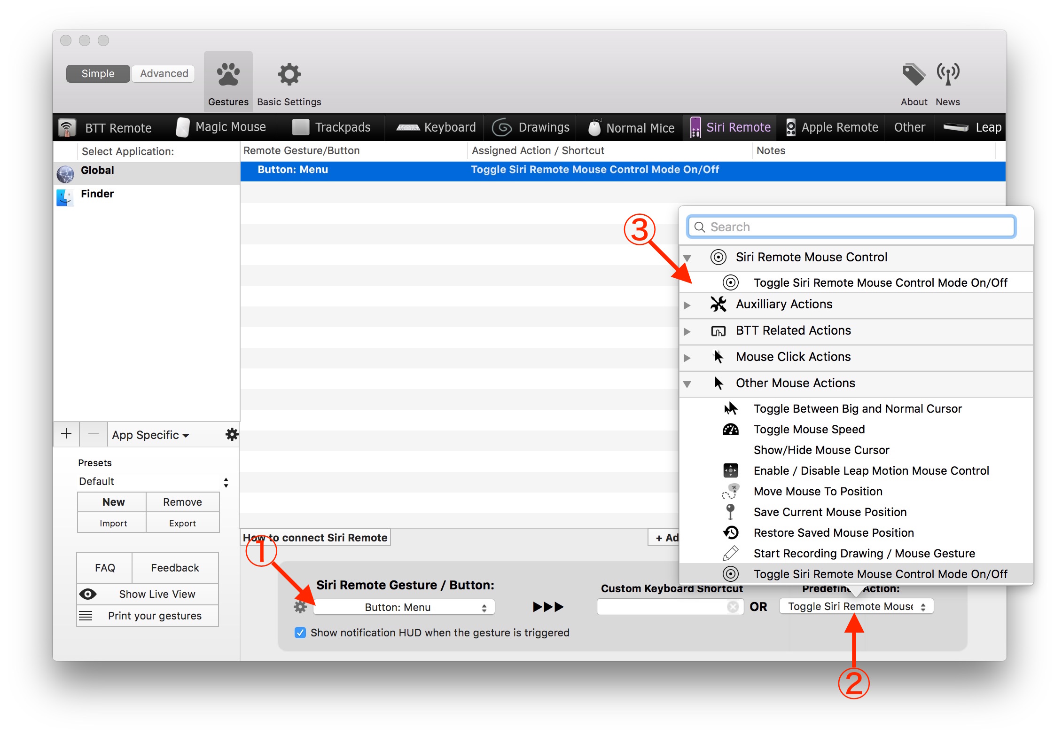Switch to Advanced mode
Screen dimensions: 1062x736
click(164, 73)
